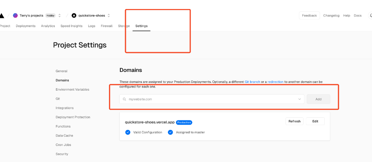Open Integrations settings
Viewport: 372px width, 162px height.
coord(64,108)
